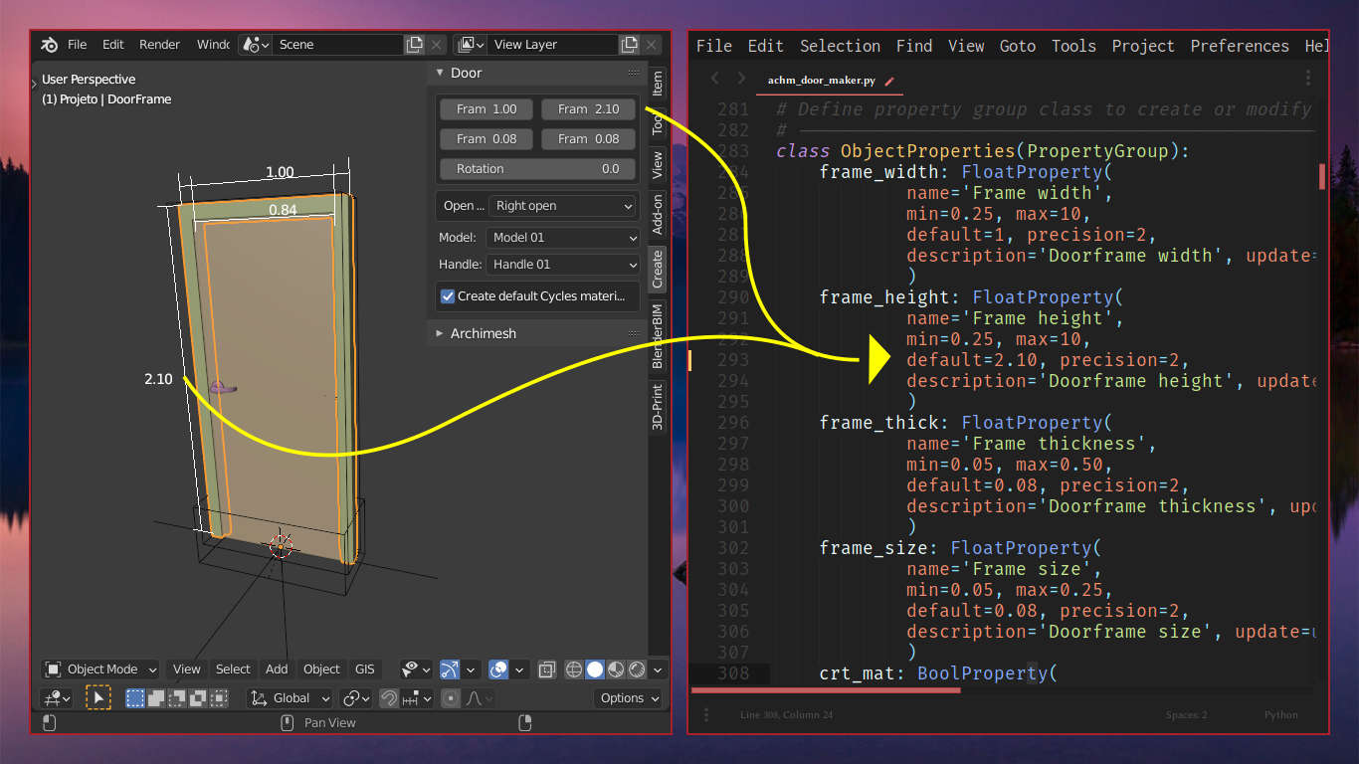Uncheck Create default Cycles materials checkbox

point(448,296)
